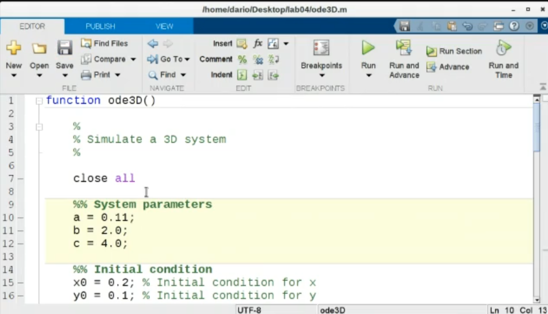The width and height of the screenshot is (548, 314).
Task: Click the New file plus icon
Action: (x=13, y=48)
